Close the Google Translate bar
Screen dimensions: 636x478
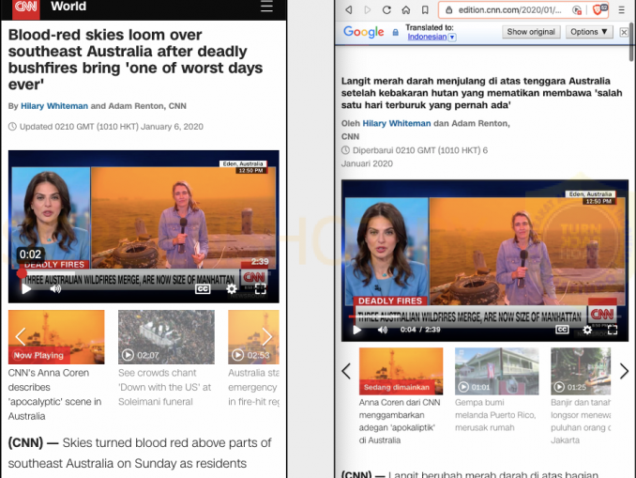(x=624, y=32)
